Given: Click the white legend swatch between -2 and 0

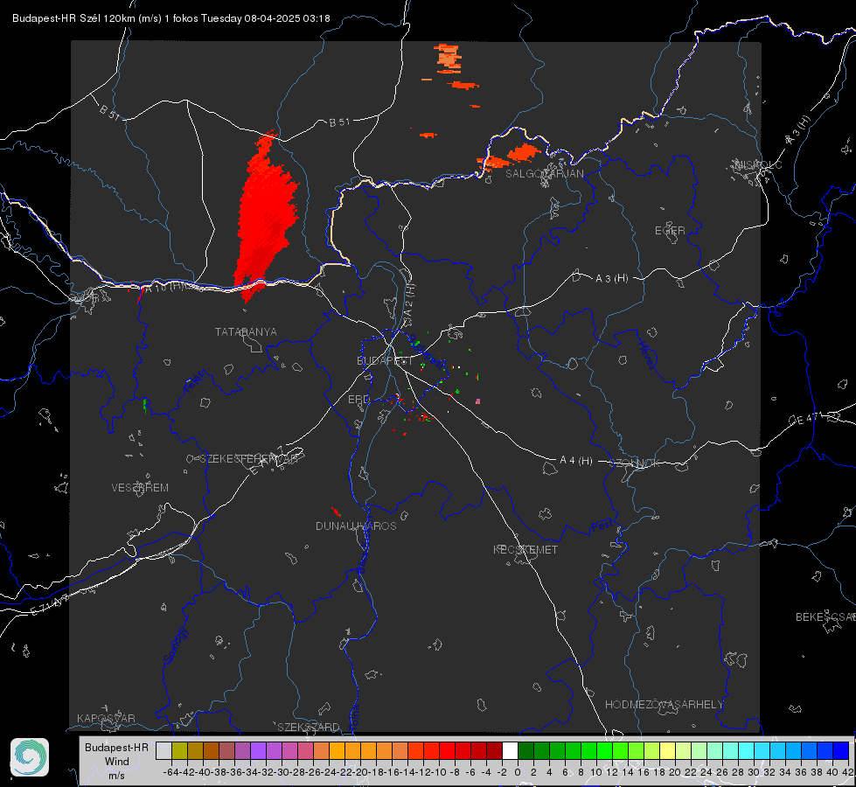Looking at the screenshot, I should (x=510, y=750).
